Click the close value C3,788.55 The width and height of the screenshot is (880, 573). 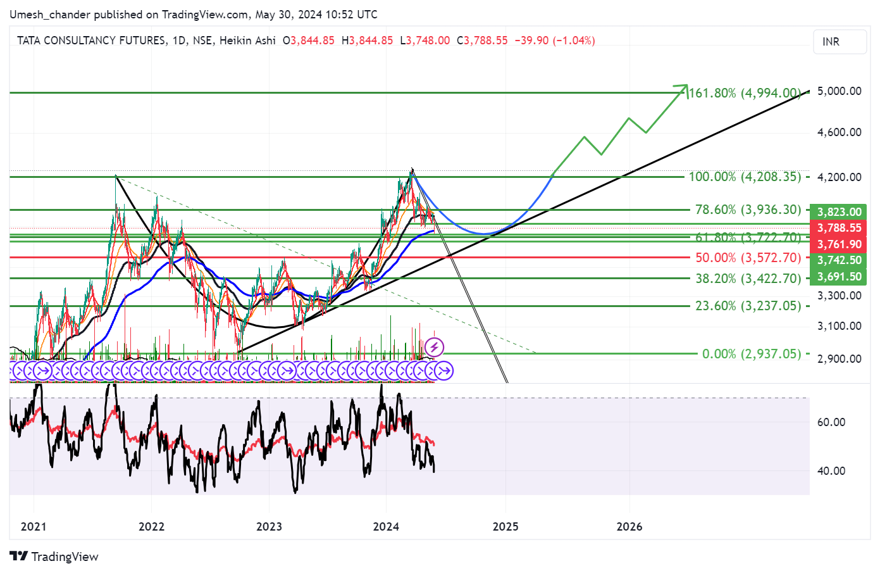(482, 41)
